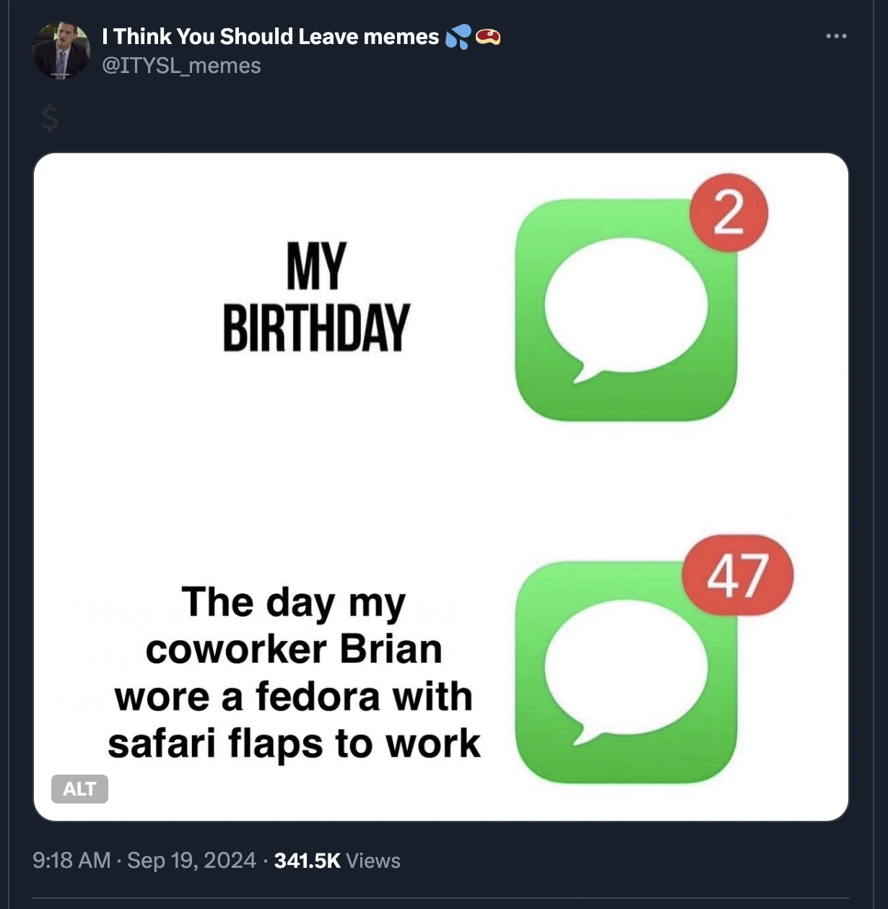Show the ALT image description
Image resolution: width=888 pixels, height=909 pixels.
coord(79,789)
